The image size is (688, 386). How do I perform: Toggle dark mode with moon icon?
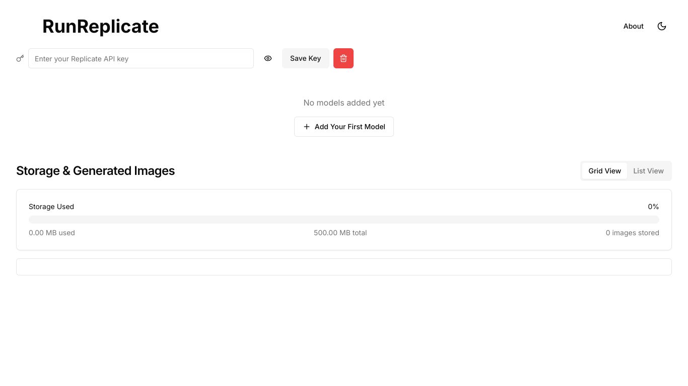(662, 26)
